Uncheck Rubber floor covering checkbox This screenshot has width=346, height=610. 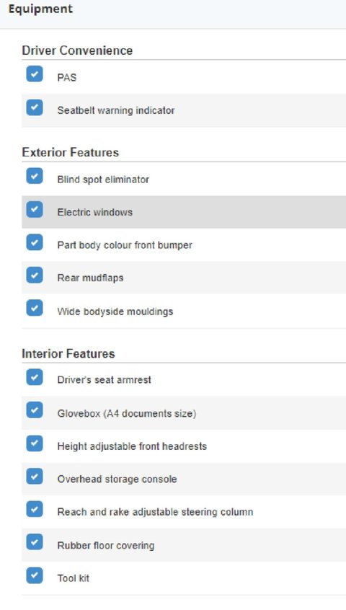click(35, 542)
